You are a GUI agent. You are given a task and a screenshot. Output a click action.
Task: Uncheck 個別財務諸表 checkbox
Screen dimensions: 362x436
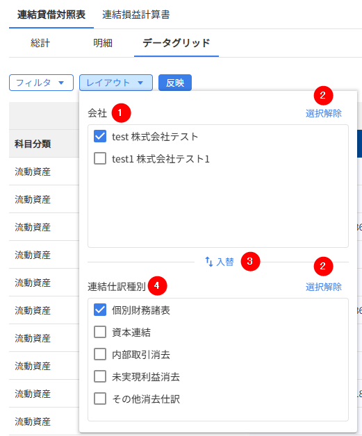(x=100, y=310)
